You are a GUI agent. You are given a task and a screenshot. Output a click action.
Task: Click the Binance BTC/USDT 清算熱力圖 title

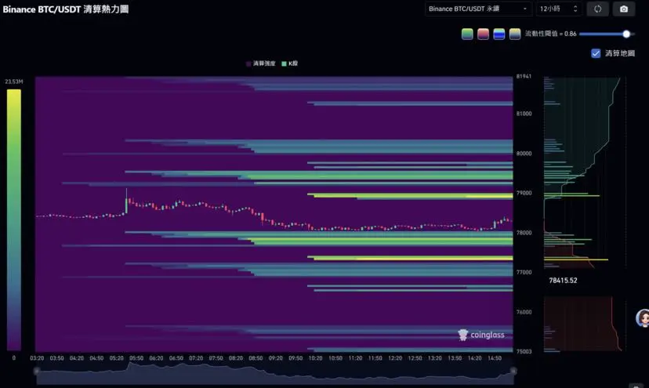point(65,9)
